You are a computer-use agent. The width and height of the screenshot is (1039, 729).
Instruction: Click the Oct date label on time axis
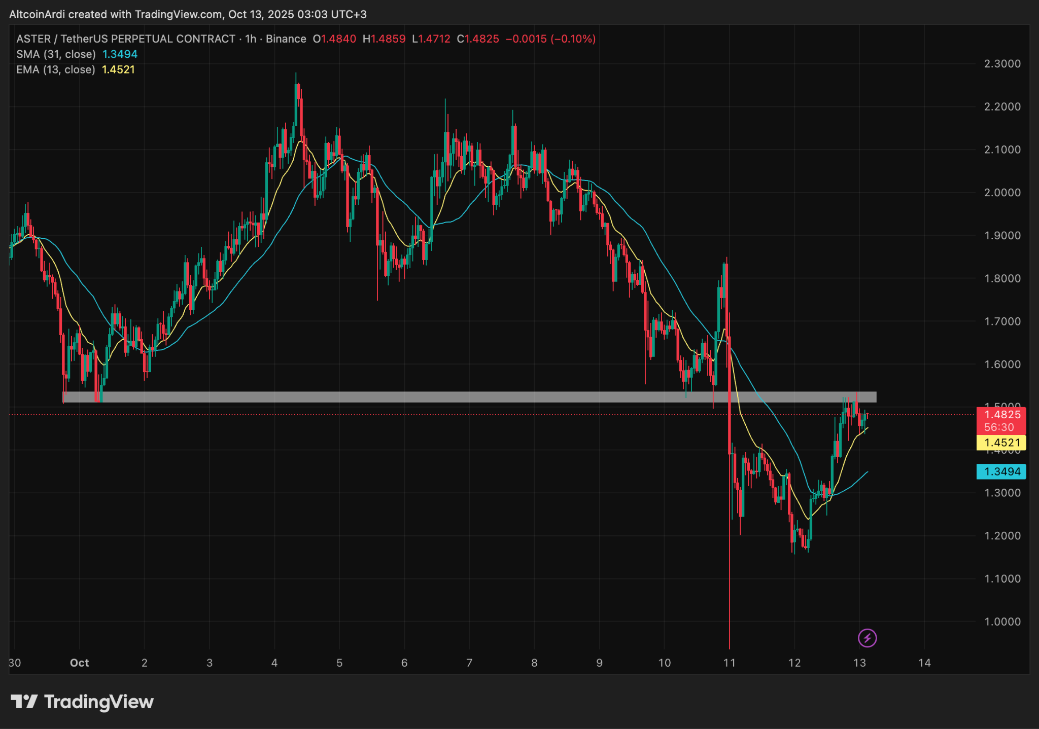click(79, 663)
